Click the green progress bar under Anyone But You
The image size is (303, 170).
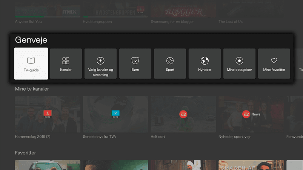[x=29, y=17]
